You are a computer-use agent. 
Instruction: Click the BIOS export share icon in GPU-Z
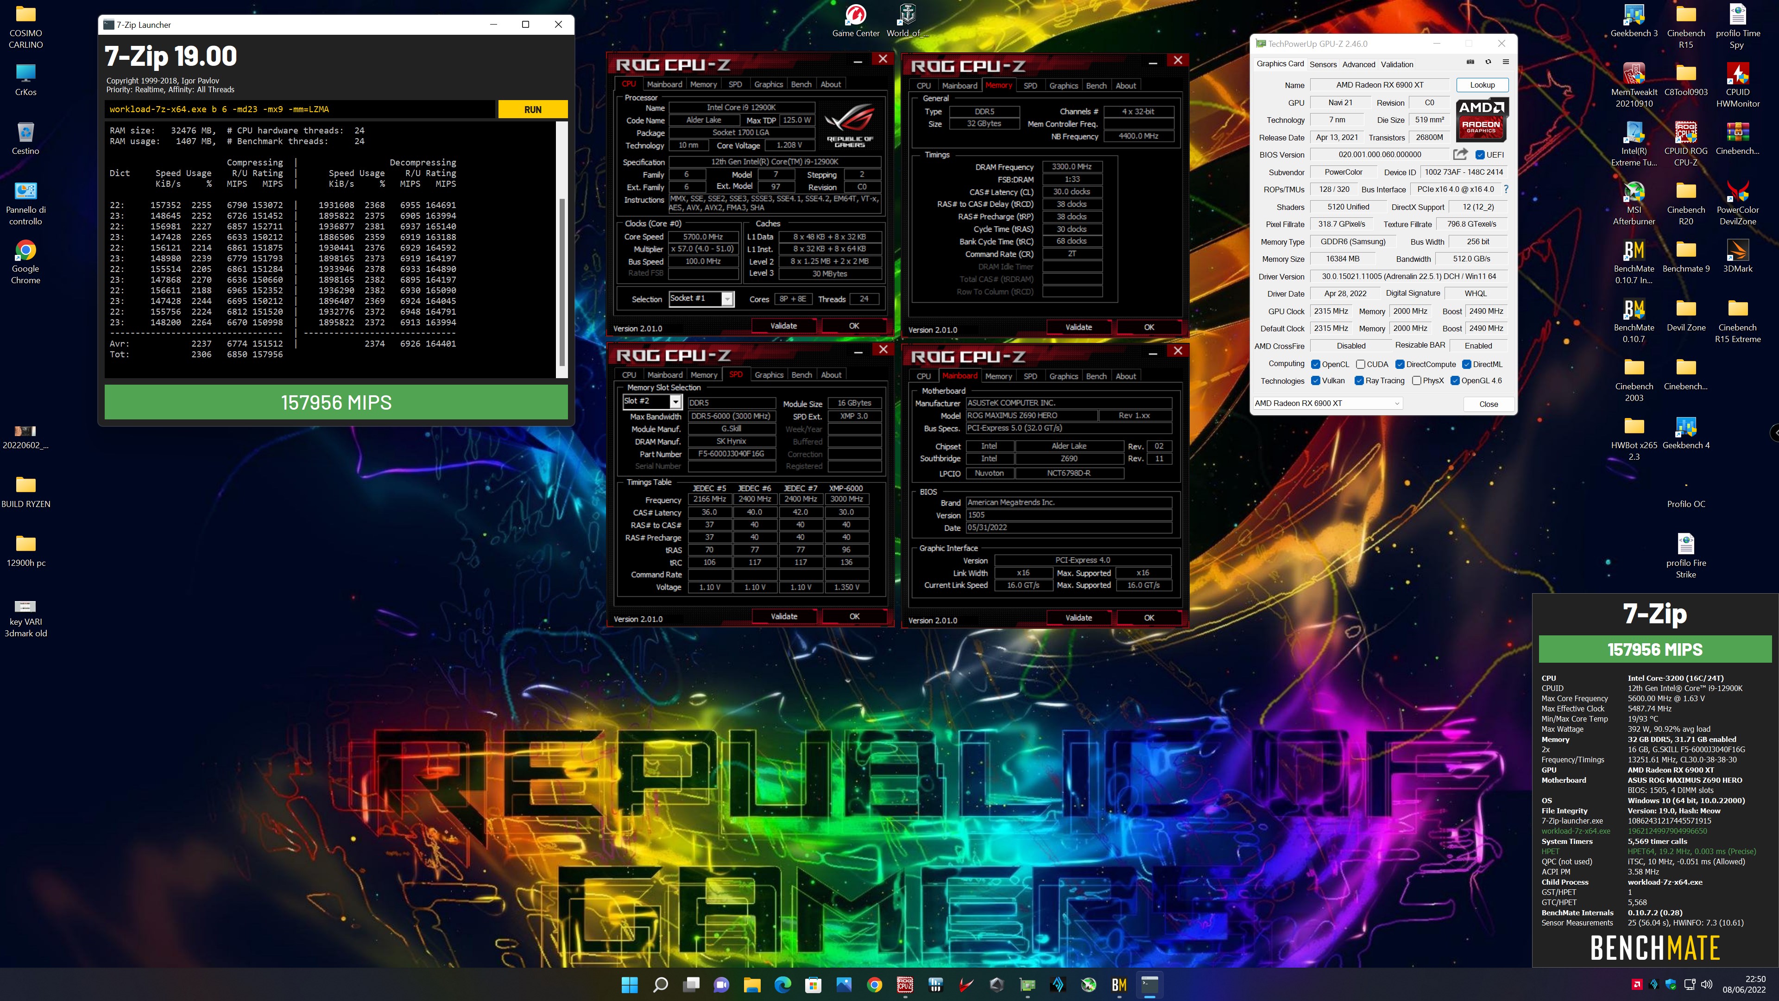click(x=1460, y=154)
